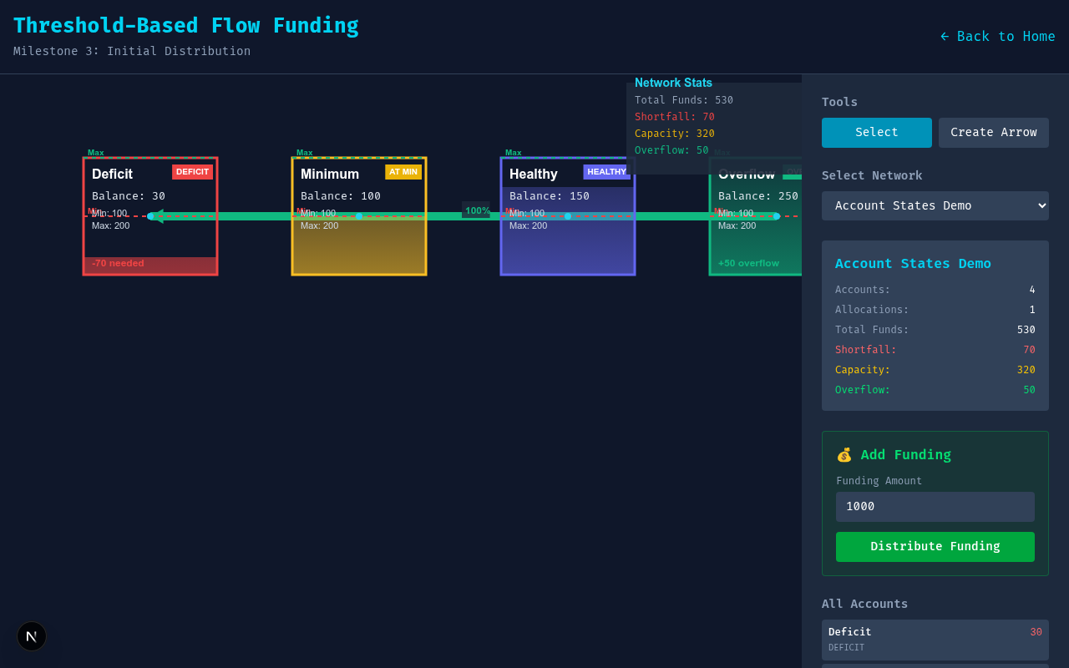The image size is (1069, 668).
Task: Toggle the 100% allocation label on the flow arrow
Action: point(477,211)
